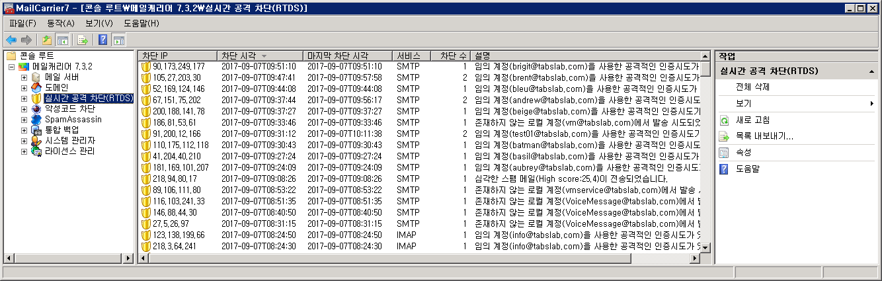Image resolution: width=882 pixels, height=281 pixels.
Task: Click 도움말 label in actions pane
Action: tap(748, 169)
